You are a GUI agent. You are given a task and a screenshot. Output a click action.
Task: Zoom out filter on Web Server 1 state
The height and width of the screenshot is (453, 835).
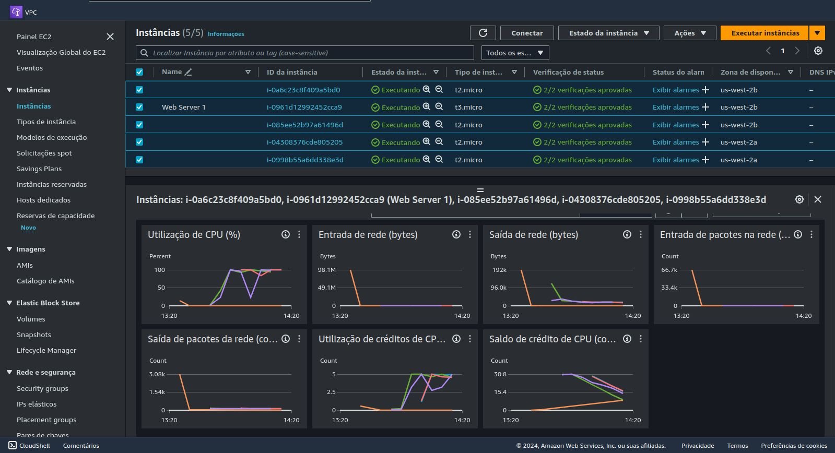[x=439, y=107]
